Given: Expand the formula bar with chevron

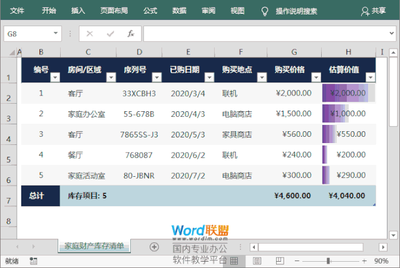Looking at the screenshot, I should [392, 33].
